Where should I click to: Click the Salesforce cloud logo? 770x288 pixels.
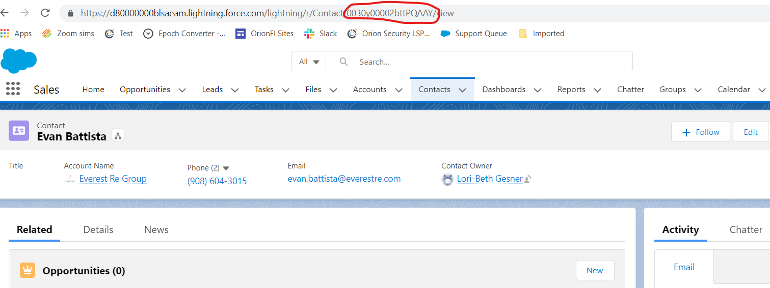coord(19,61)
